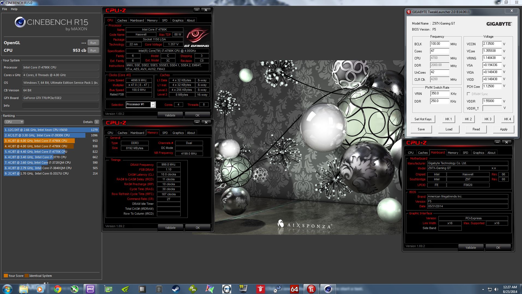The width and height of the screenshot is (522, 294).
Task: Switch to Caches tab in top CPU-Z
Action: pyautogui.click(x=122, y=20)
